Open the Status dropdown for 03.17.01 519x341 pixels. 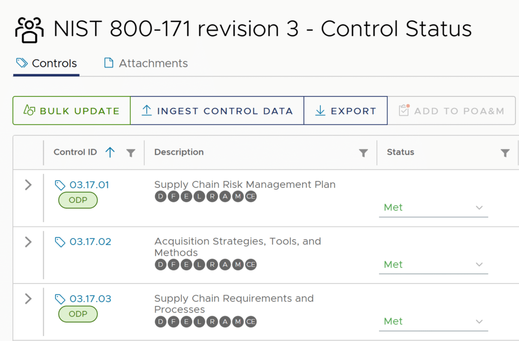tap(433, 207)
